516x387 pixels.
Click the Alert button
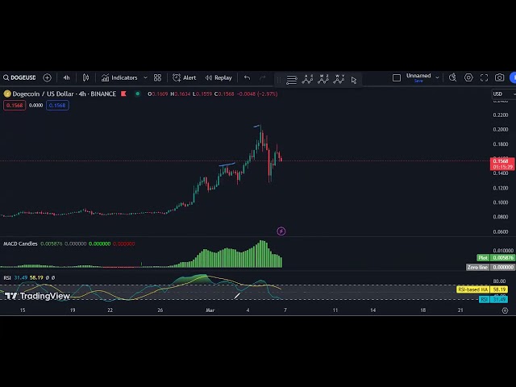coord(185,78)
